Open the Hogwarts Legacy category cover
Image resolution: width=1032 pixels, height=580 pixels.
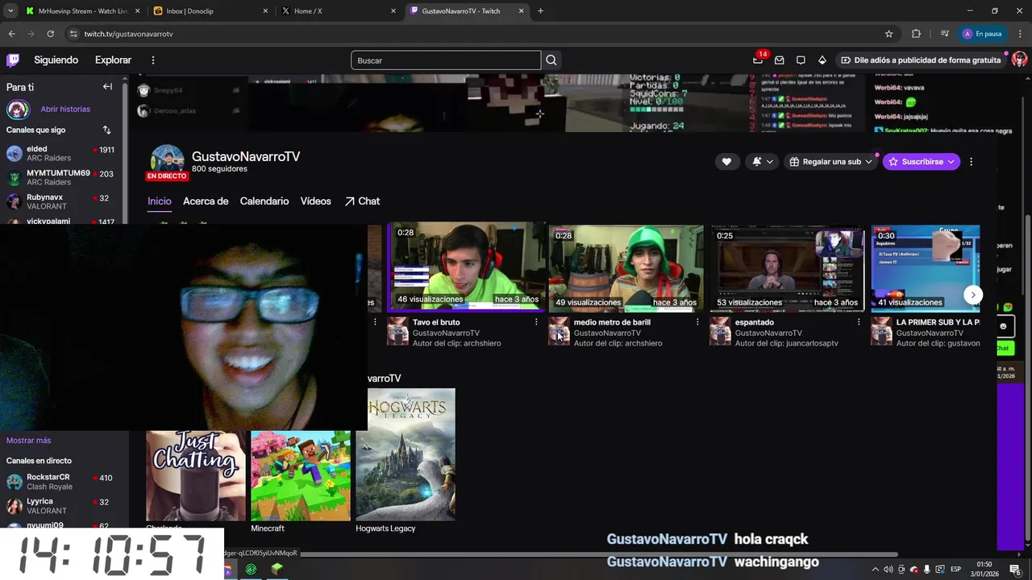coord(406,454)
